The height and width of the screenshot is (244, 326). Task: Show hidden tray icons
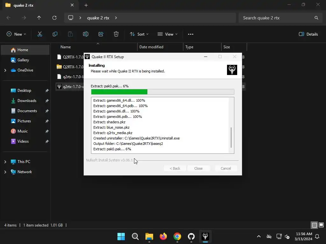[x=259, y=236]
